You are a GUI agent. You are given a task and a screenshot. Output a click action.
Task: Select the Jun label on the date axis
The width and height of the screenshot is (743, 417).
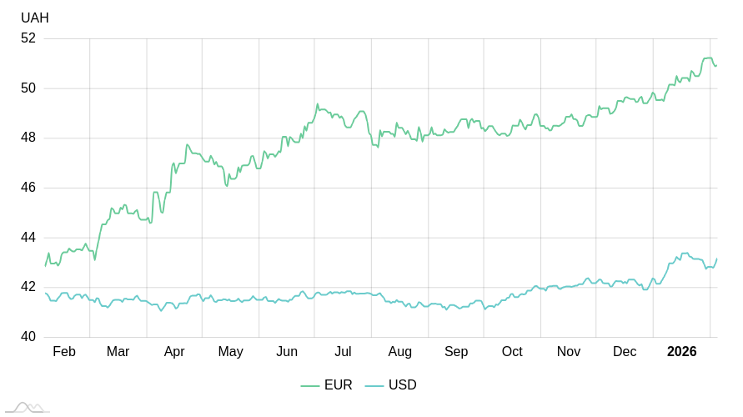click(x=287, y=352)
